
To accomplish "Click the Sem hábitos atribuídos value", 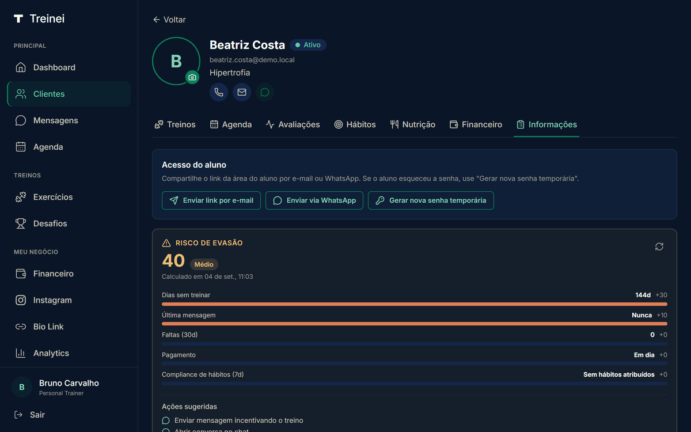I will pos(619,374).
